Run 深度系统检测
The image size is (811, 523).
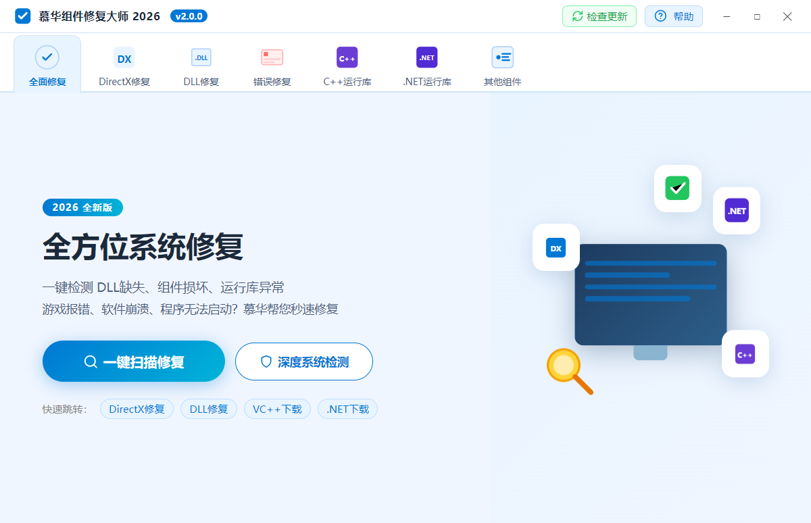click(x=304, y=362)
